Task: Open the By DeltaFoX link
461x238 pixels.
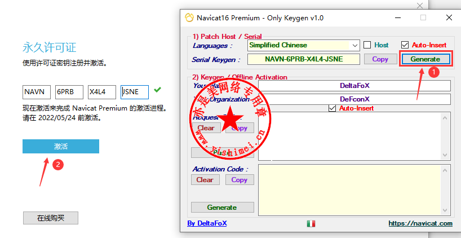Action: 207,223
